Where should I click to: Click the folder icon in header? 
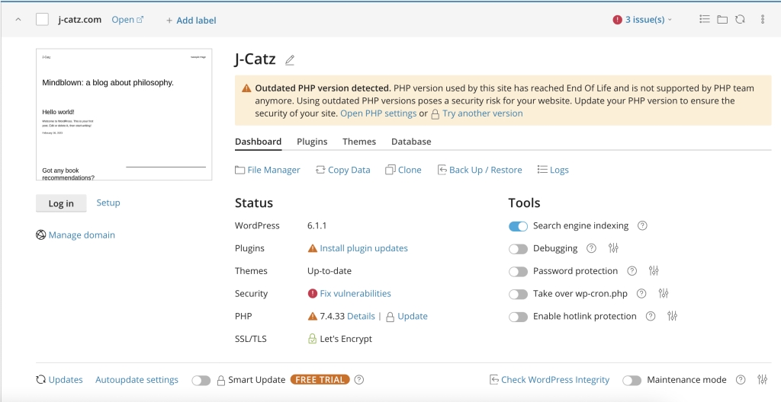tap(722, 19)
